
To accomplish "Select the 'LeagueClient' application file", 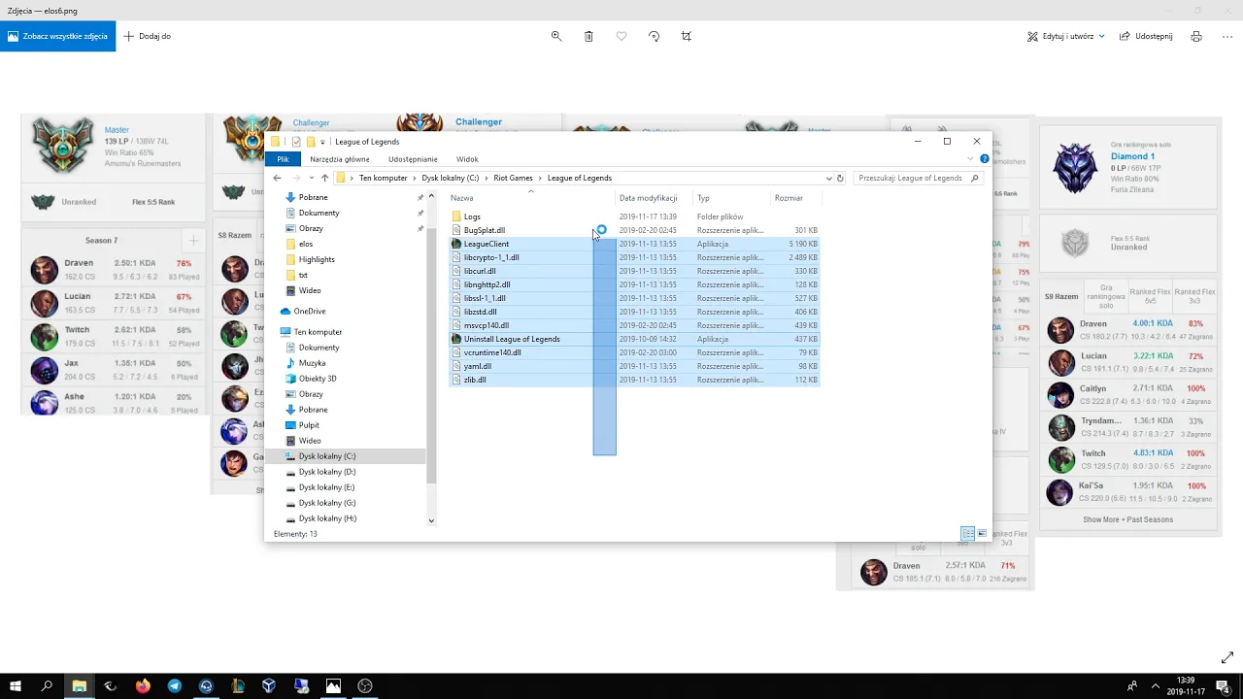I will (486, 244).
